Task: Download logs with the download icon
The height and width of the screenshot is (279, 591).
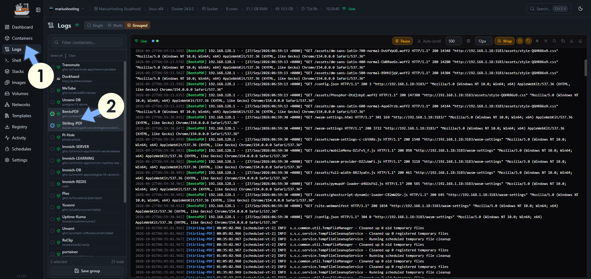Action: (x=572, y=41)
